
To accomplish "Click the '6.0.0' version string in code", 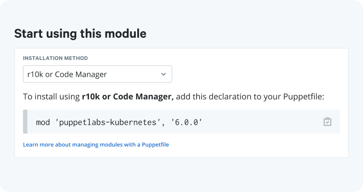I will (187, 122).
